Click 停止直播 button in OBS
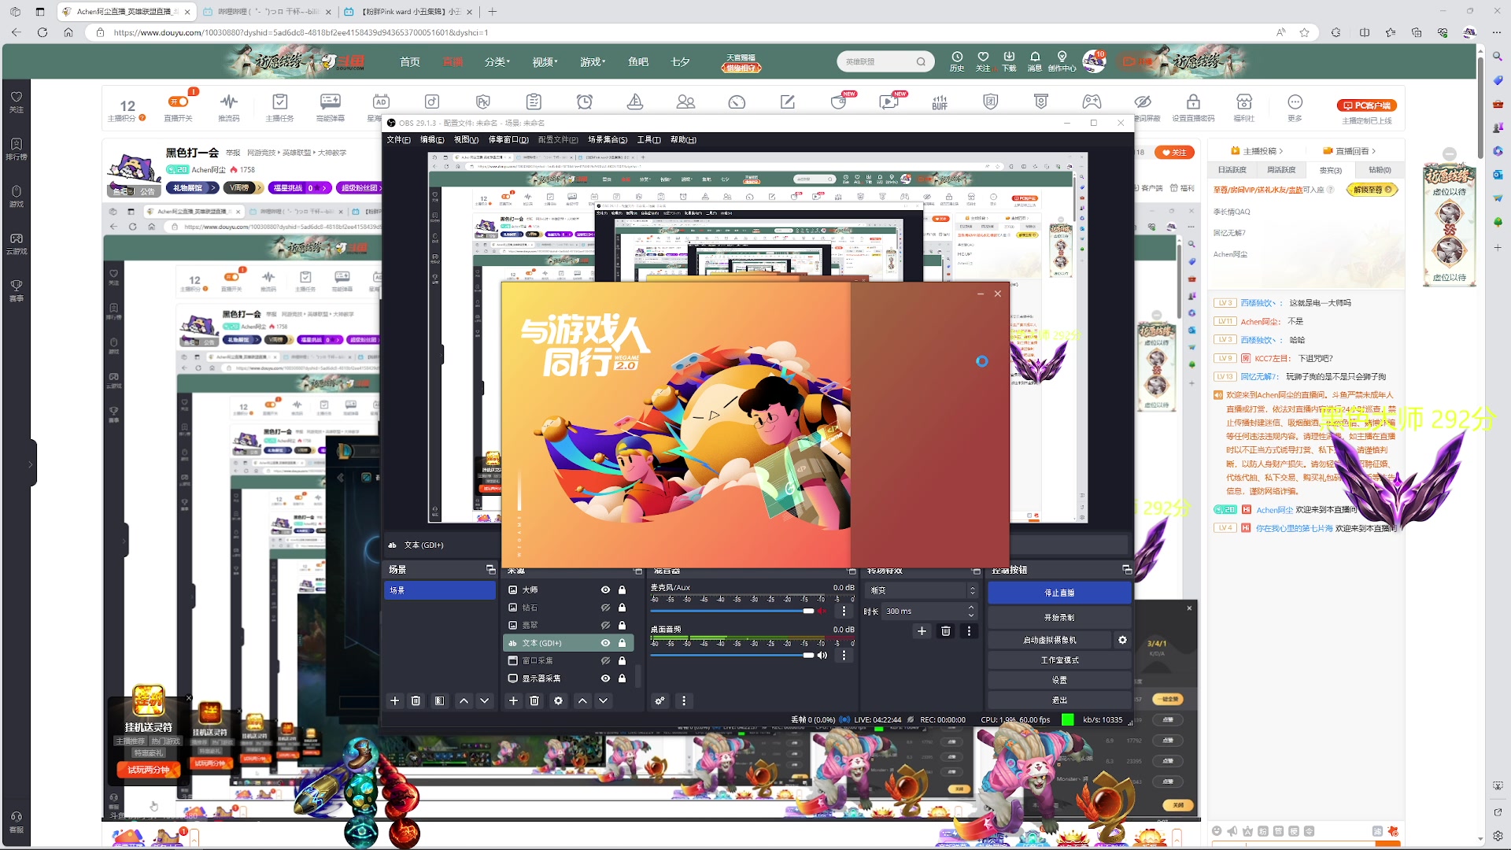Image resolution: width=1511 pixels, height=850 pixels. pos(1059,593)
